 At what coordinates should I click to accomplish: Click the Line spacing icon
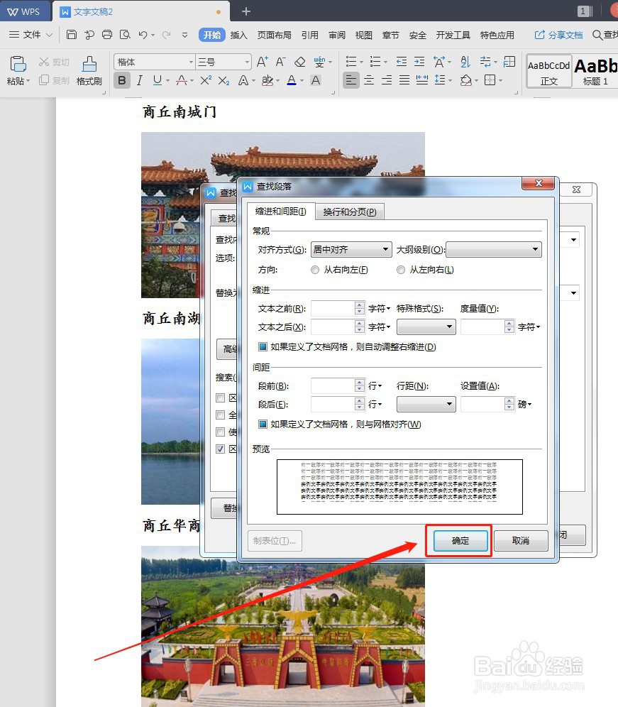coord(440,80)
